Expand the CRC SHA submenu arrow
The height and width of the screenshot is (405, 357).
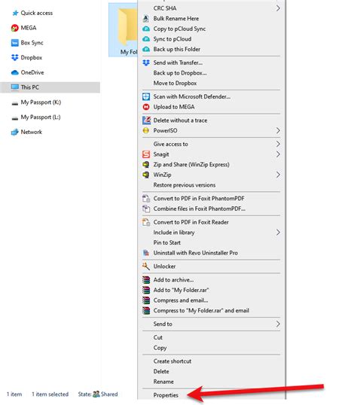(278, 8)
